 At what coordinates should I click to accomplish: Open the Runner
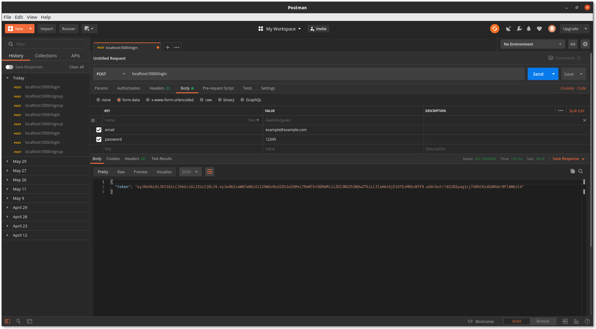point(69,29)
